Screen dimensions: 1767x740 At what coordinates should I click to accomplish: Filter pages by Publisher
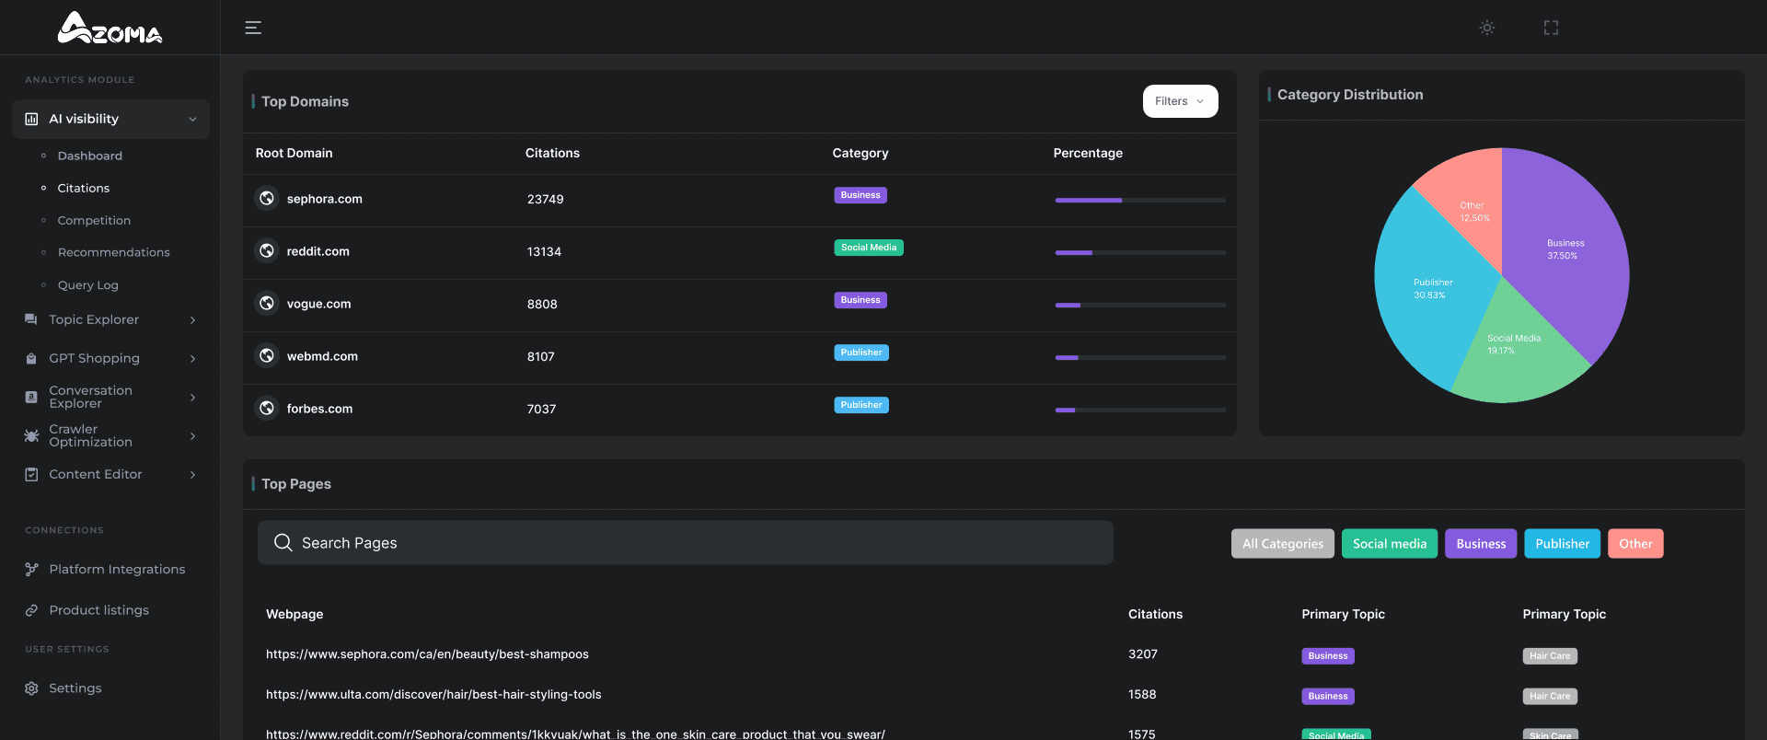tap(1562, 544)
